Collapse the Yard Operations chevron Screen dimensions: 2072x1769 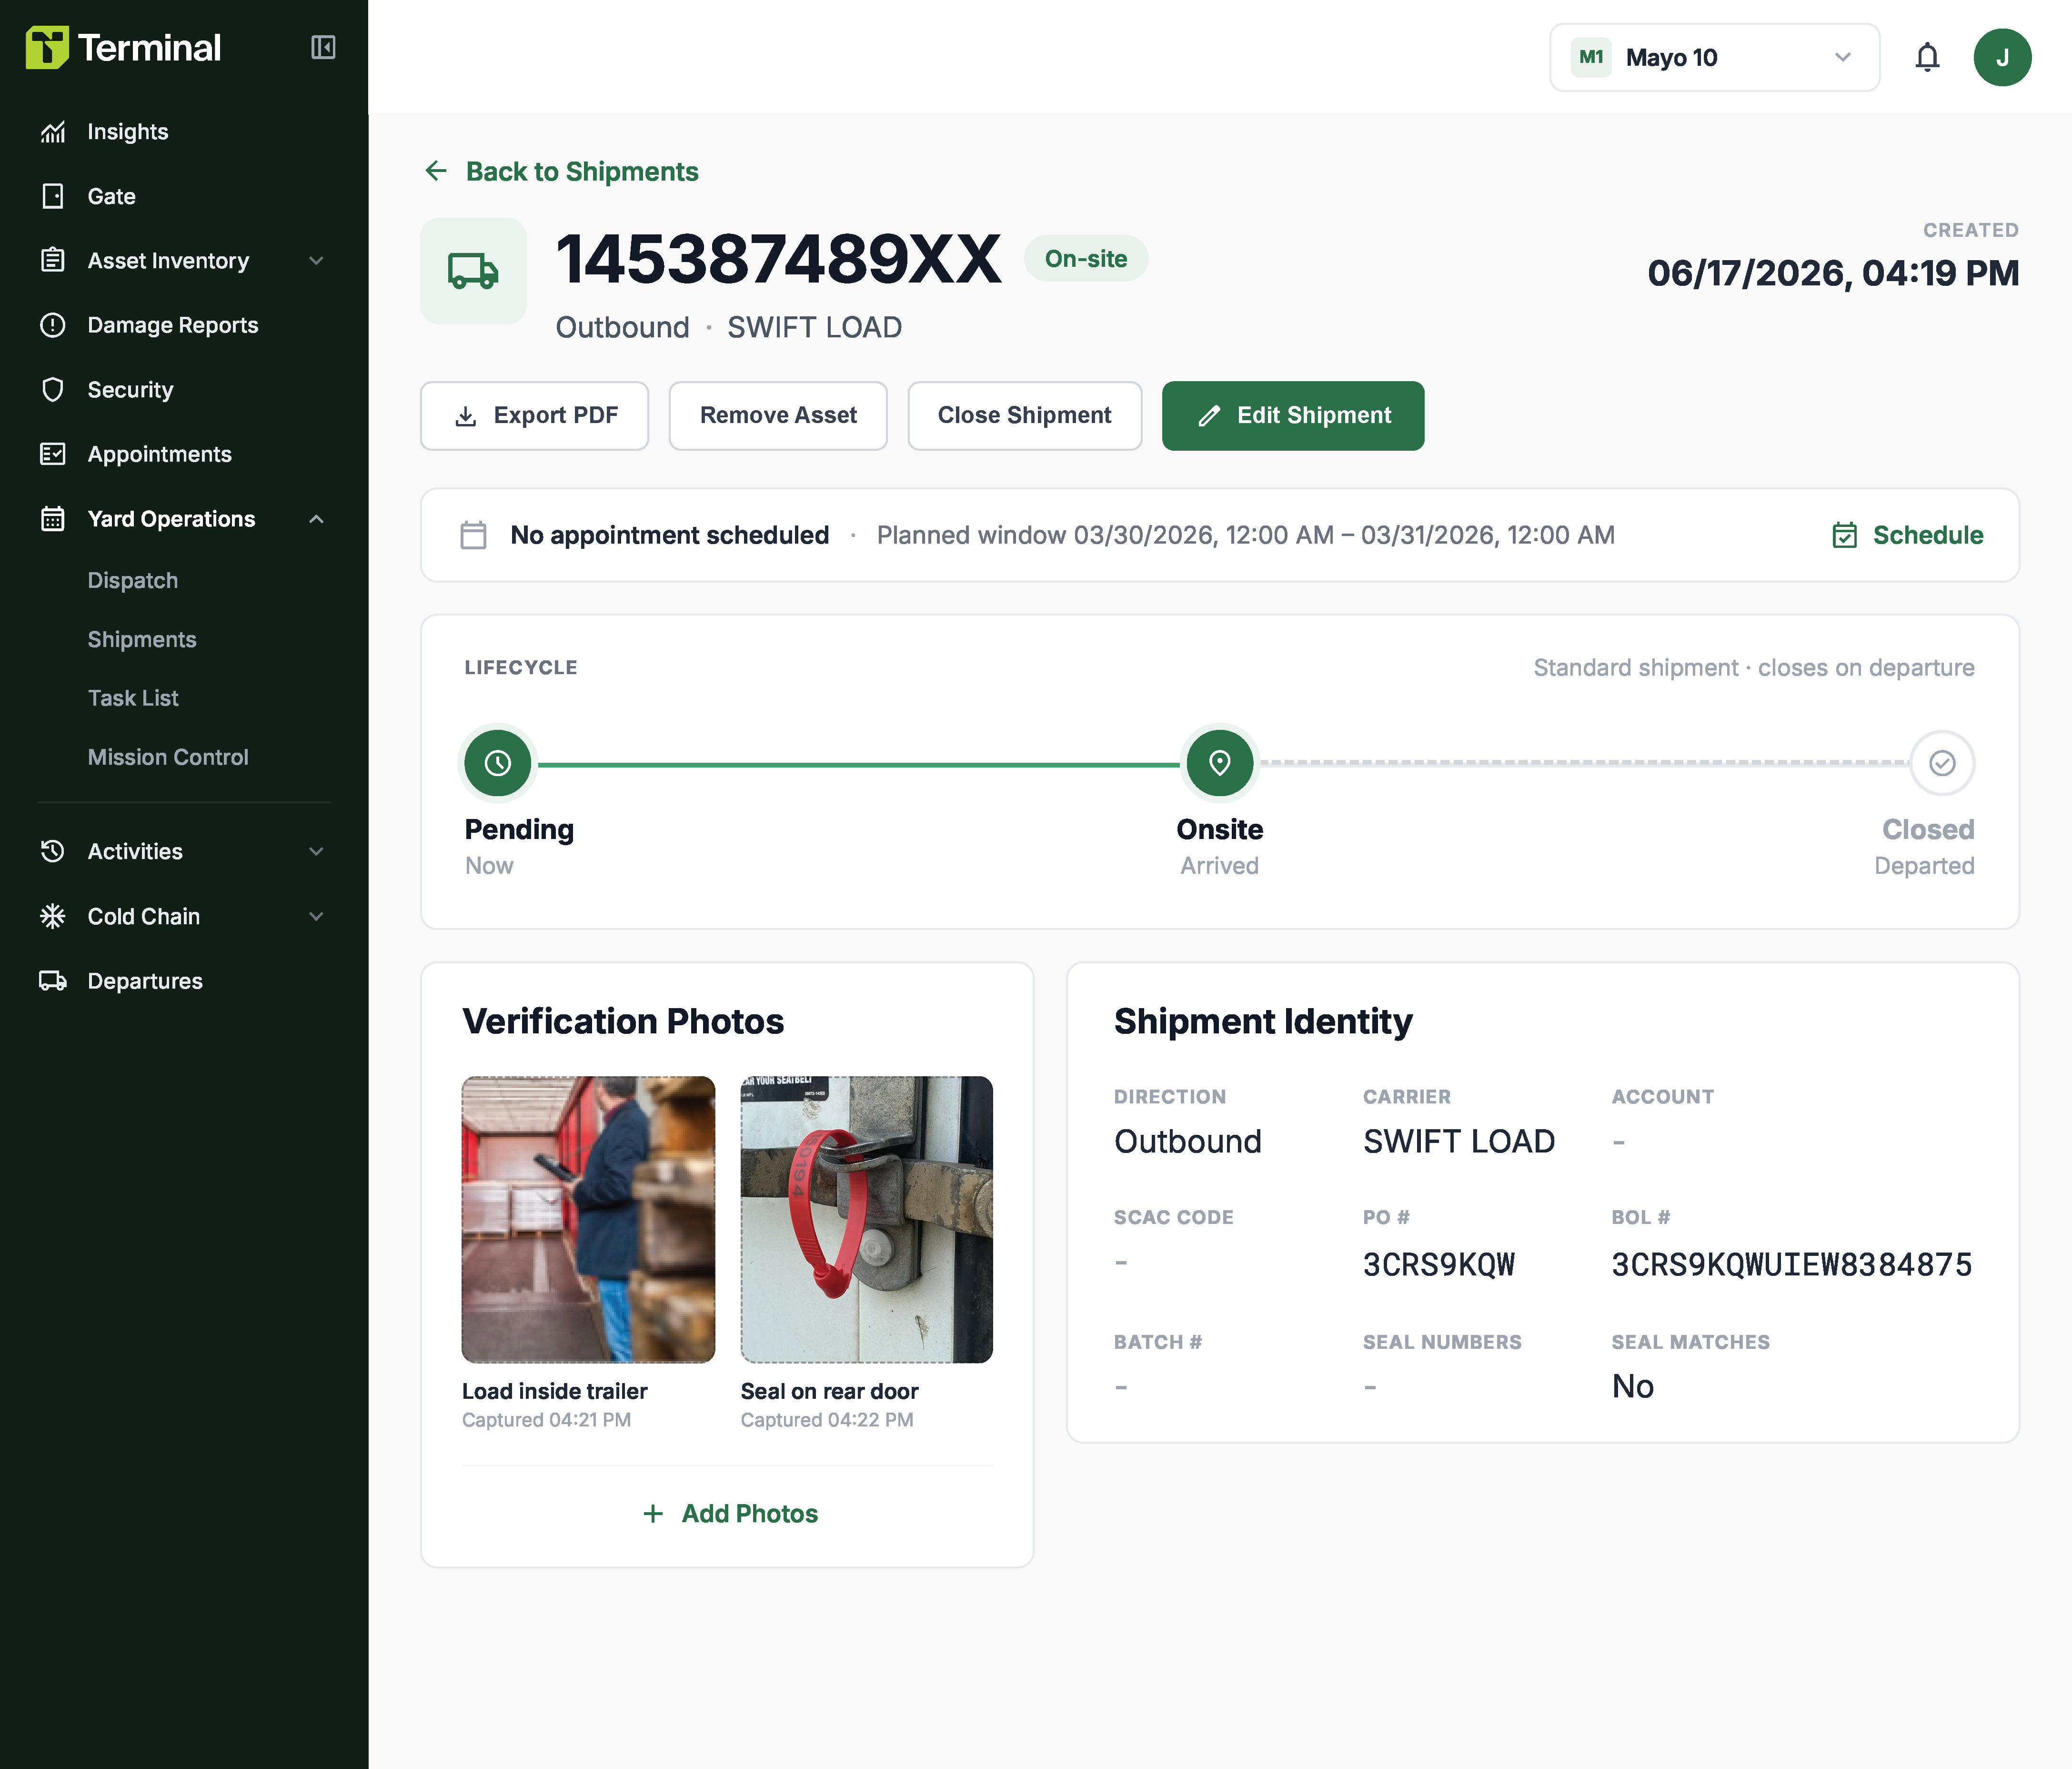[x=316, y=519]
